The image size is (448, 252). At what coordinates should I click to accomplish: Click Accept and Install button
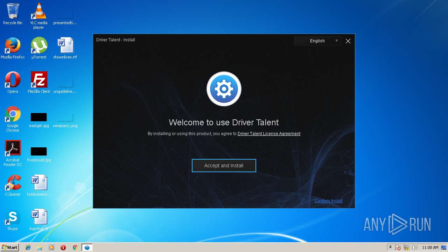pos(224,166)
